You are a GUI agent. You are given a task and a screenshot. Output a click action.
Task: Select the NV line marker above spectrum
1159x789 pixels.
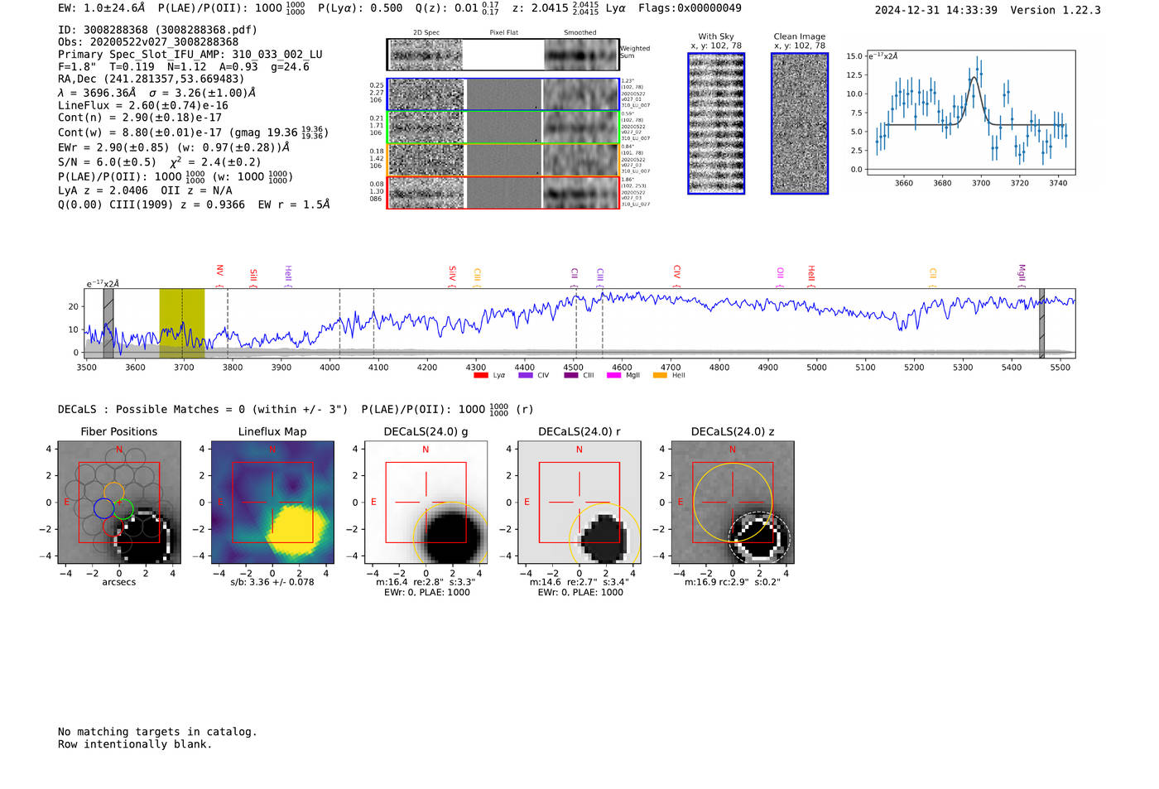(219, 276)
